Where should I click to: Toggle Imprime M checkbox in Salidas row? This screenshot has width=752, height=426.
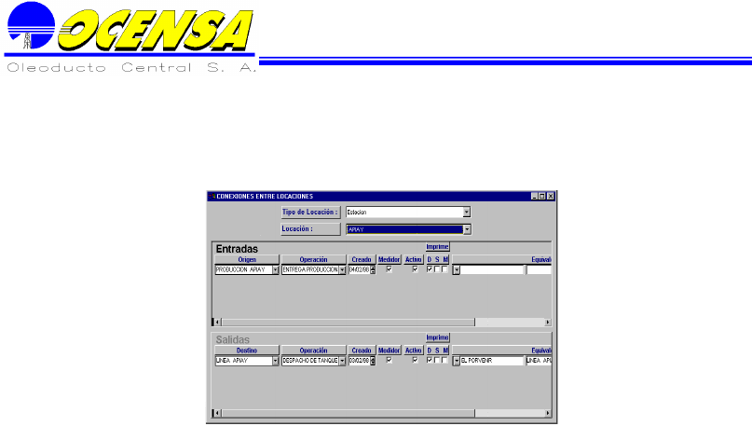click(444, 360)
